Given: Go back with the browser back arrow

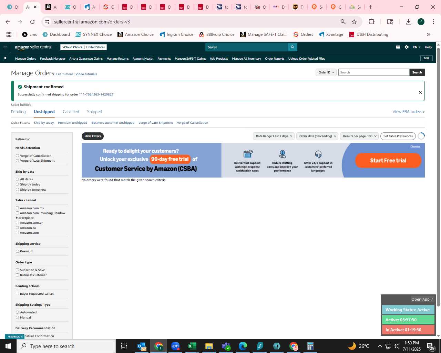Looking at the screenshot, I should pyautogui.click(x=8, y=22).
